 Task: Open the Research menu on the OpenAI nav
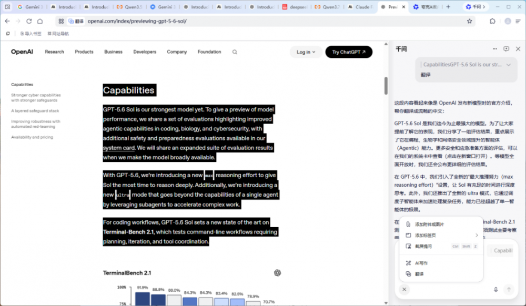(54, 52)
